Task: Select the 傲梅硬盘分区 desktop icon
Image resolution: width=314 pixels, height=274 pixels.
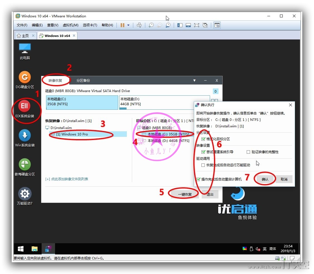Action: pyautogui.click(x=25, y=167)
